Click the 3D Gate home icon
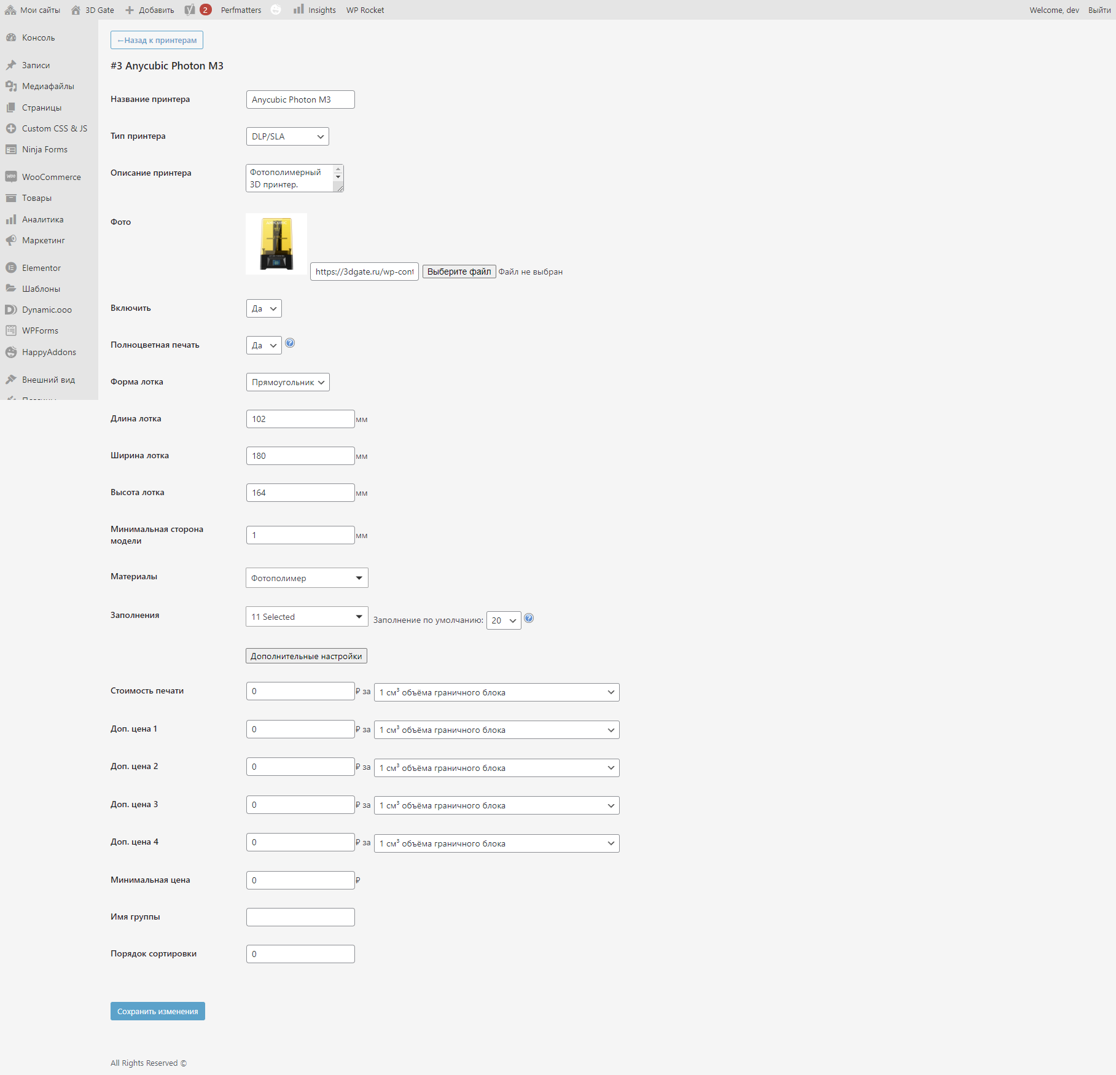The image size is (1116, 1075). (76, 10)
